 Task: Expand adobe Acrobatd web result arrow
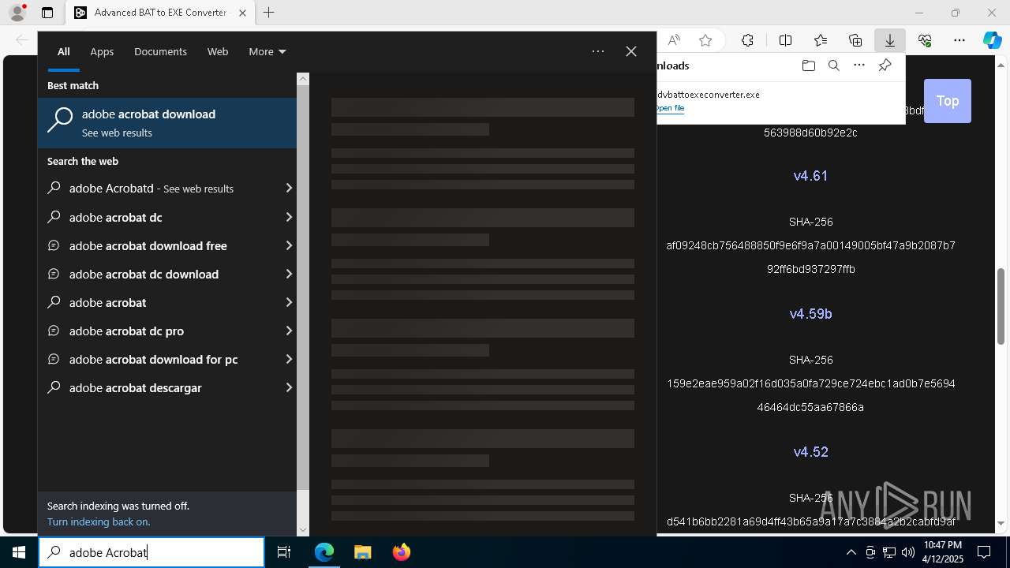[x=289, y=189]
